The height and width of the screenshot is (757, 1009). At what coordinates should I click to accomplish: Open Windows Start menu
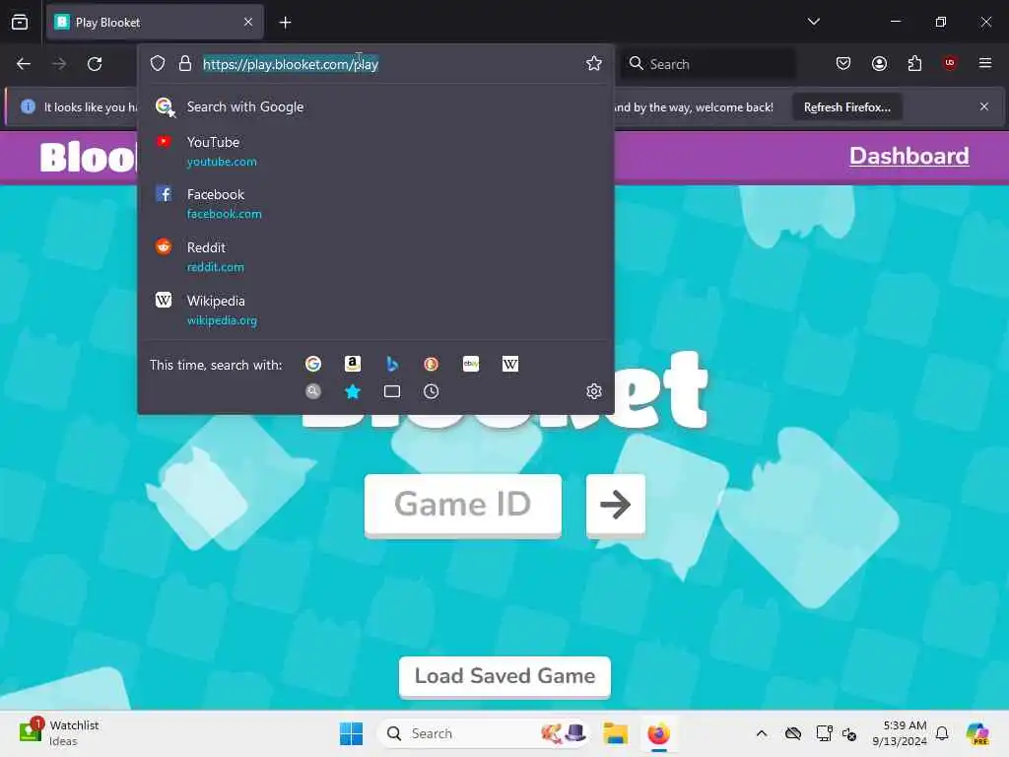352,733
